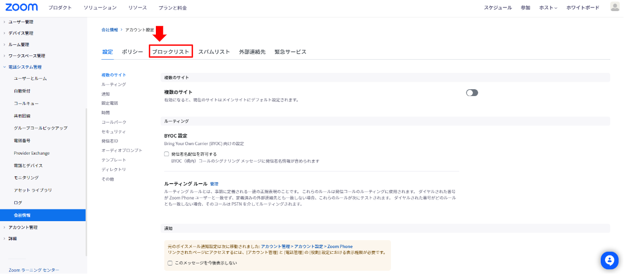Open the 緊急サービス tab
This screenshot has width=624, height=275.
(291, 52)
